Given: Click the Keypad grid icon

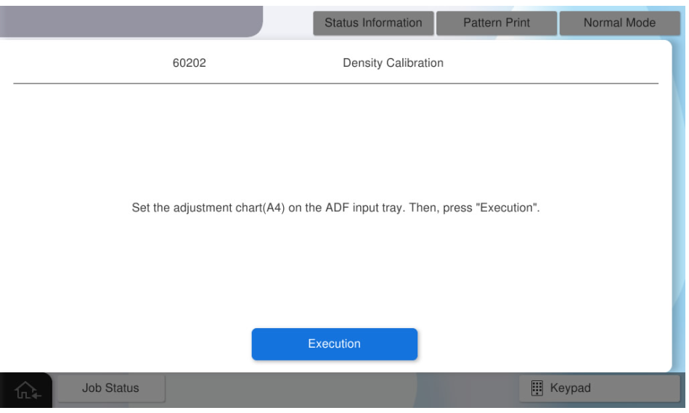Looking at the screenshot, I should pyautogui.click(x=537, y=388).
